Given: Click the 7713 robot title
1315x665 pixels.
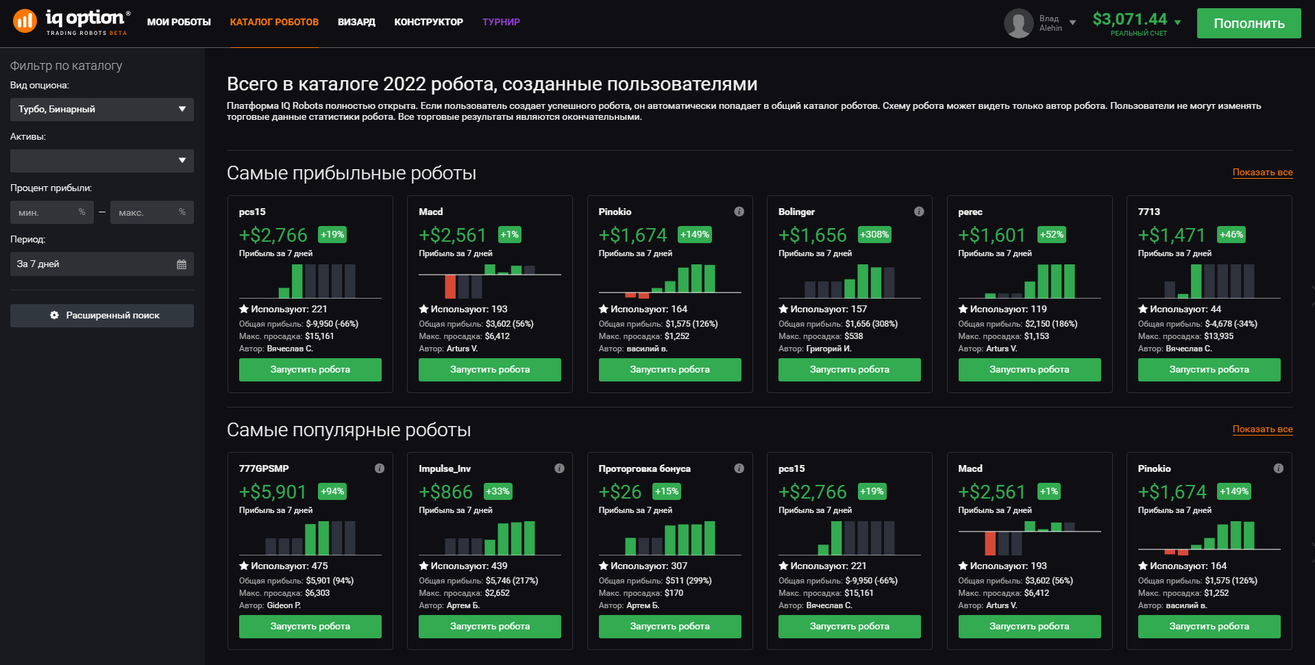Looking at the screenshot, I should [x=1149, y=212].
